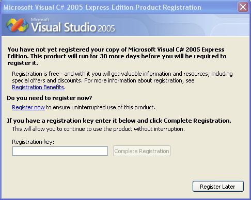
Task: Close the Product Registration dialog with X
Action: tap(243, 7)
